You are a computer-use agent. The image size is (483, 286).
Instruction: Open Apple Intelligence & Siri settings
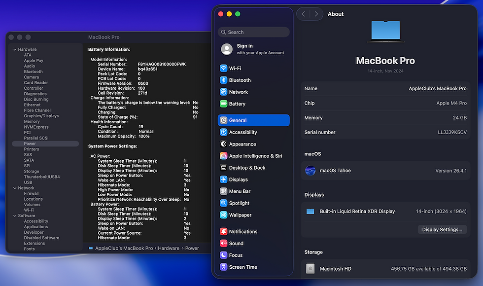[253, 156]
